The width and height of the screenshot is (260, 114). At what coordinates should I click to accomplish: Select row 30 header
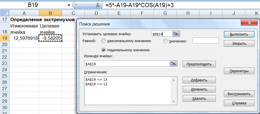5,107
